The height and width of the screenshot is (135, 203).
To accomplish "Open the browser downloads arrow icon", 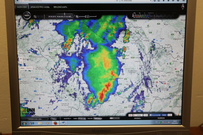I will pos(164,1).
